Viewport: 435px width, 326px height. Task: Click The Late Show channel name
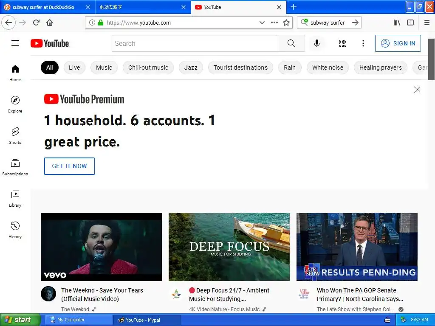tap(355, 309)
